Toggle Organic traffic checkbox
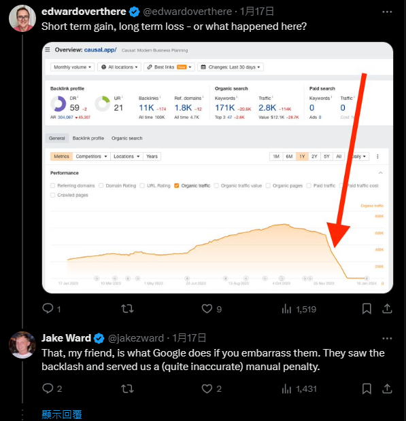 176,185
